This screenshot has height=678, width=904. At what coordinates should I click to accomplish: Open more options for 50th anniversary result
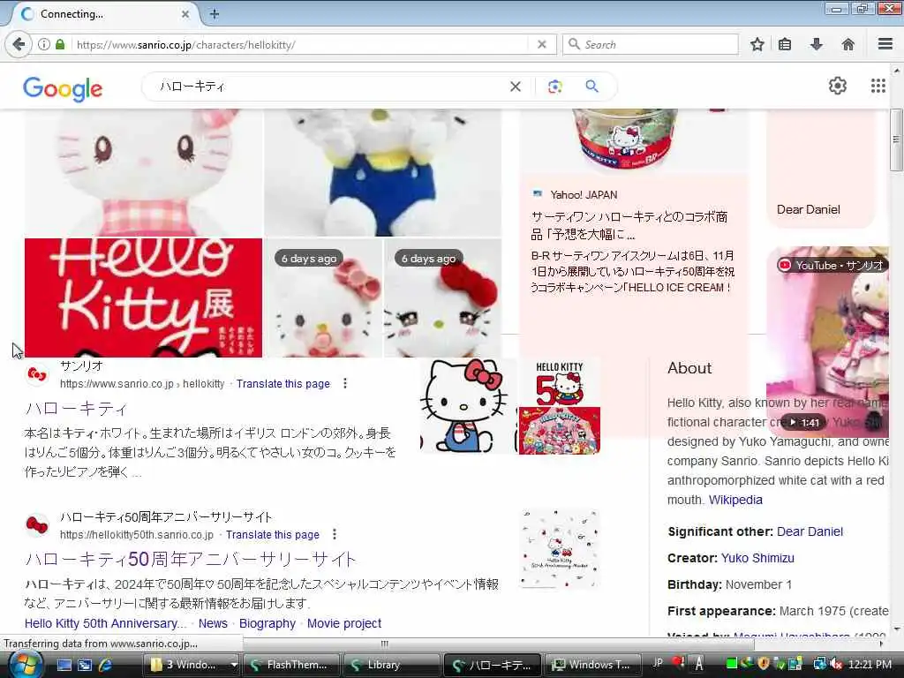click(x=335, y=534)
